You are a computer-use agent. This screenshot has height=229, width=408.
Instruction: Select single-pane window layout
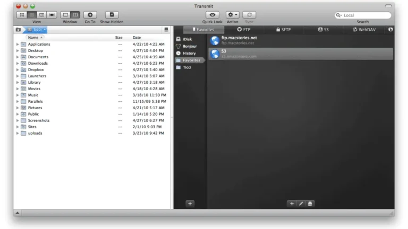pyautogui.click(x=65, y=15)
